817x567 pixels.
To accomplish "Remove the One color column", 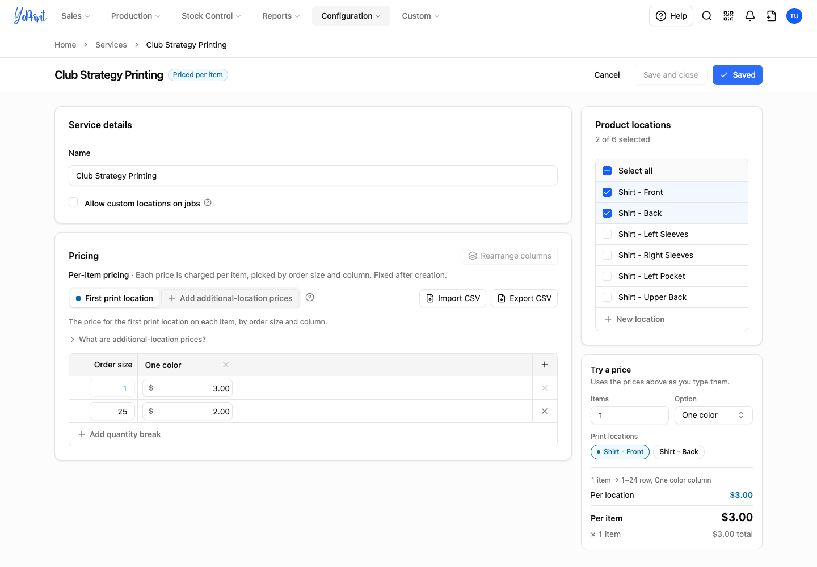I will (226, 365).
